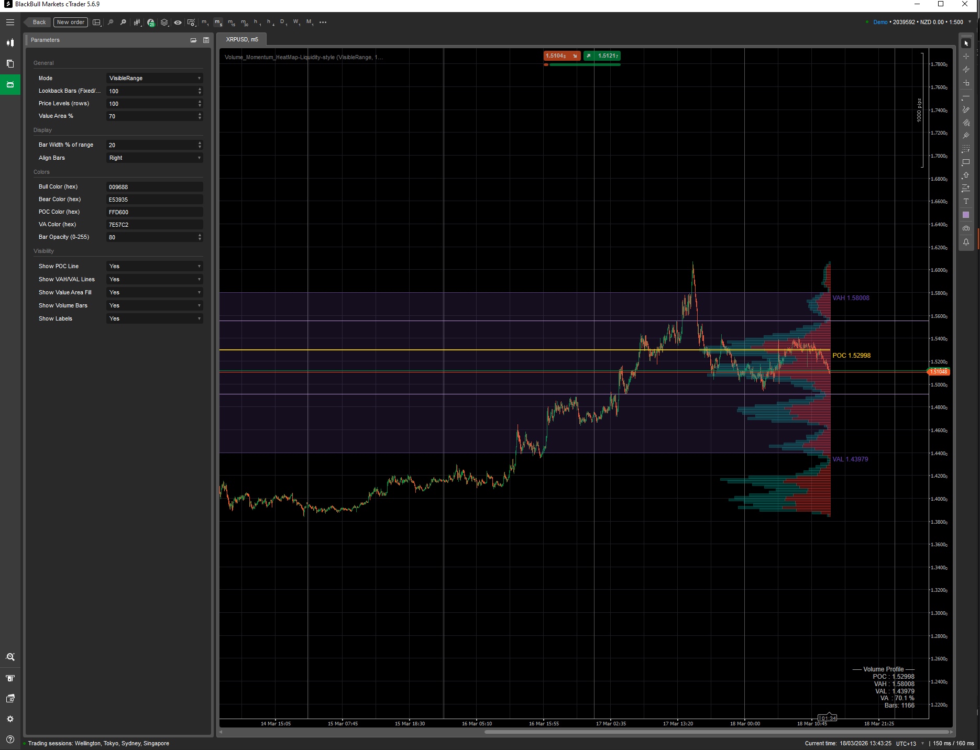Change the Align Bars dropdown from Right

155,158
